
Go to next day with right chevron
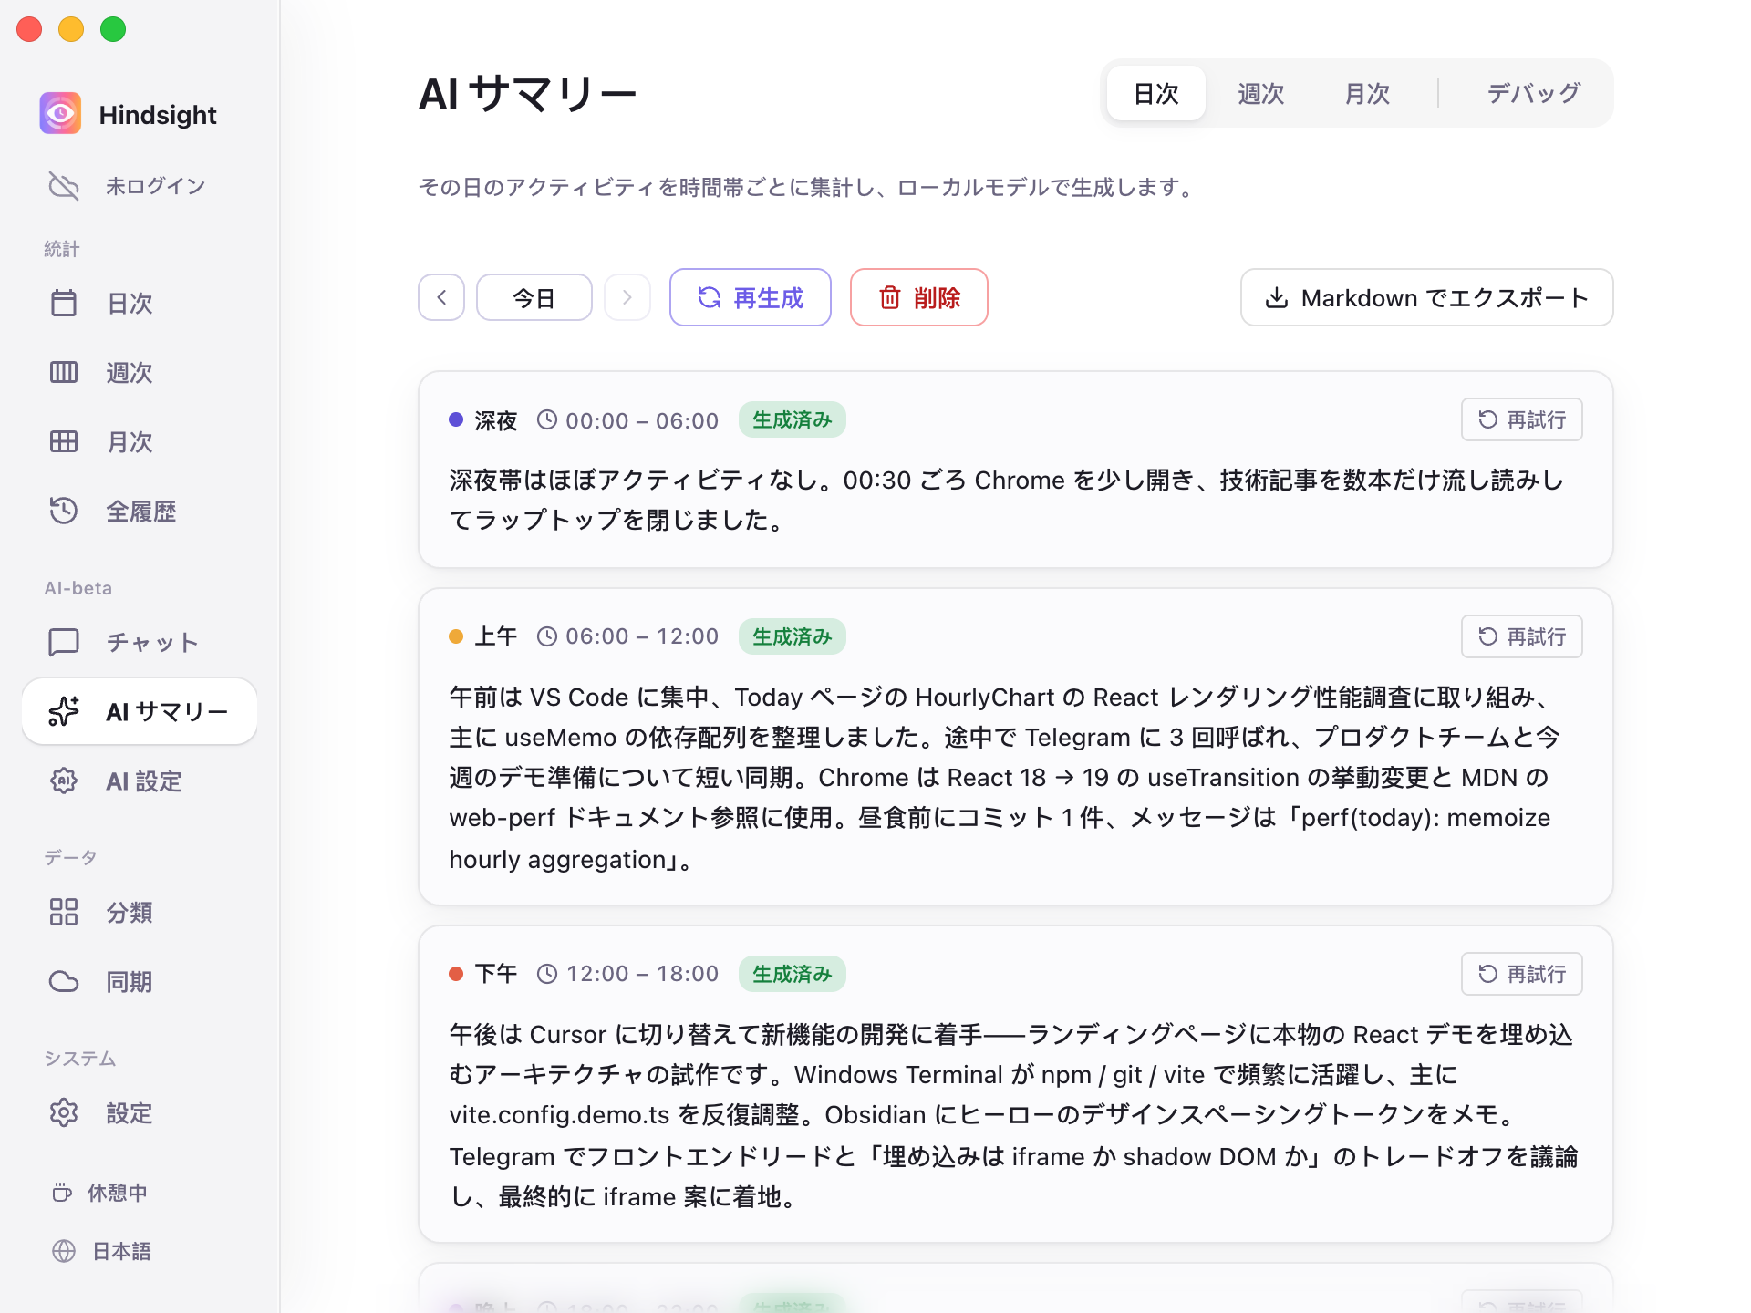coord(627,297)
